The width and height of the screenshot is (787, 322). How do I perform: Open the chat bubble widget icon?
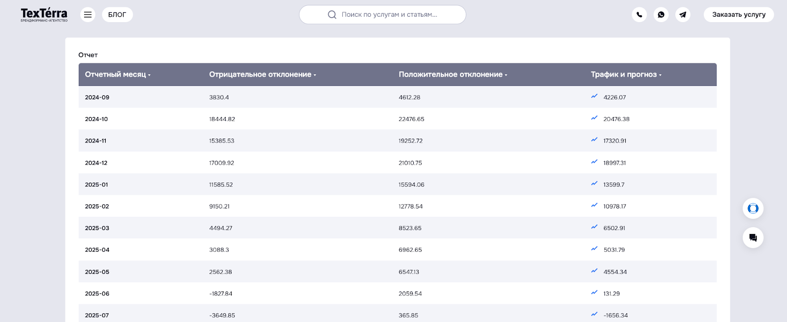[x=753, y=238]
